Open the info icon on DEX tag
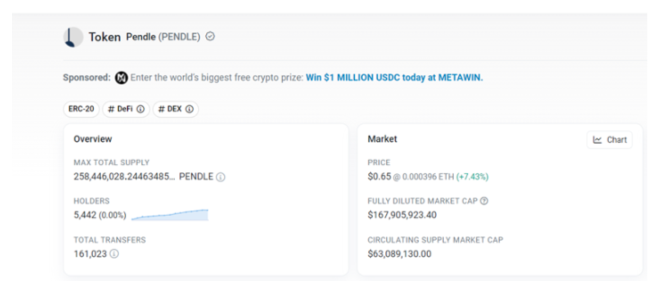 pos(190,109)
